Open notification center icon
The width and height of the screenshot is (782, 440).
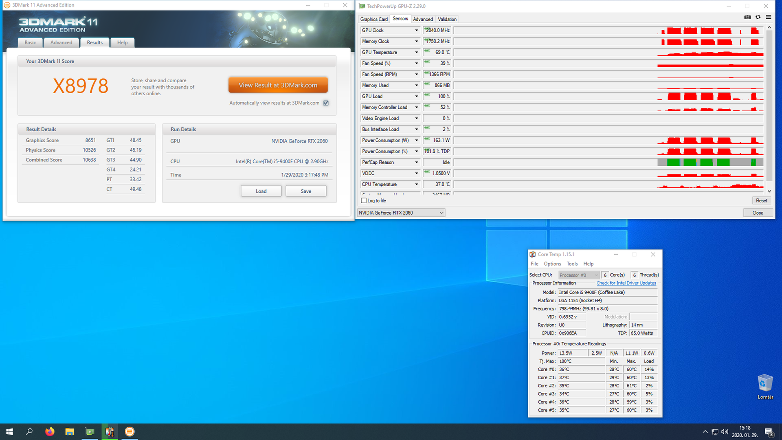point(769,432)
